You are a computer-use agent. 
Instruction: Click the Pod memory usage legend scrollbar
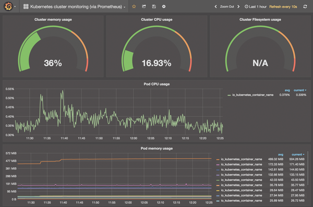point(308,168)
